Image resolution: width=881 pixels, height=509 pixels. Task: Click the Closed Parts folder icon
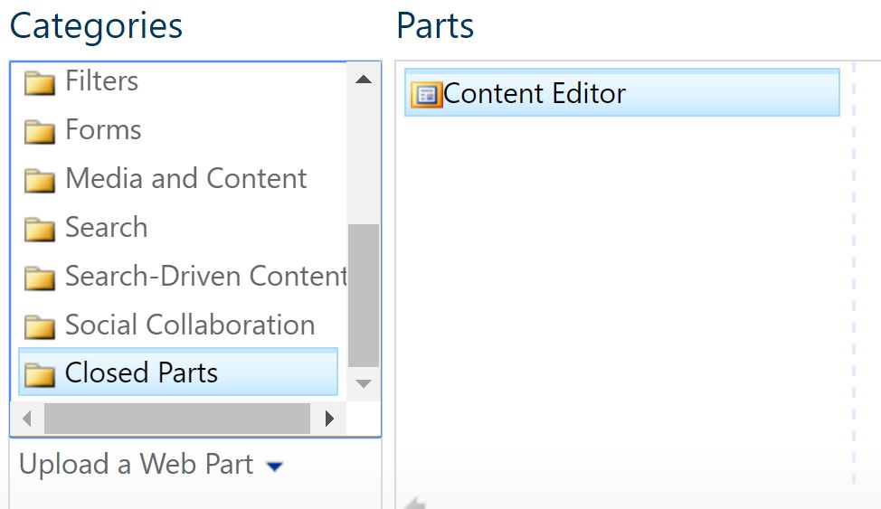pyautogui.click(x=39, y=374)
